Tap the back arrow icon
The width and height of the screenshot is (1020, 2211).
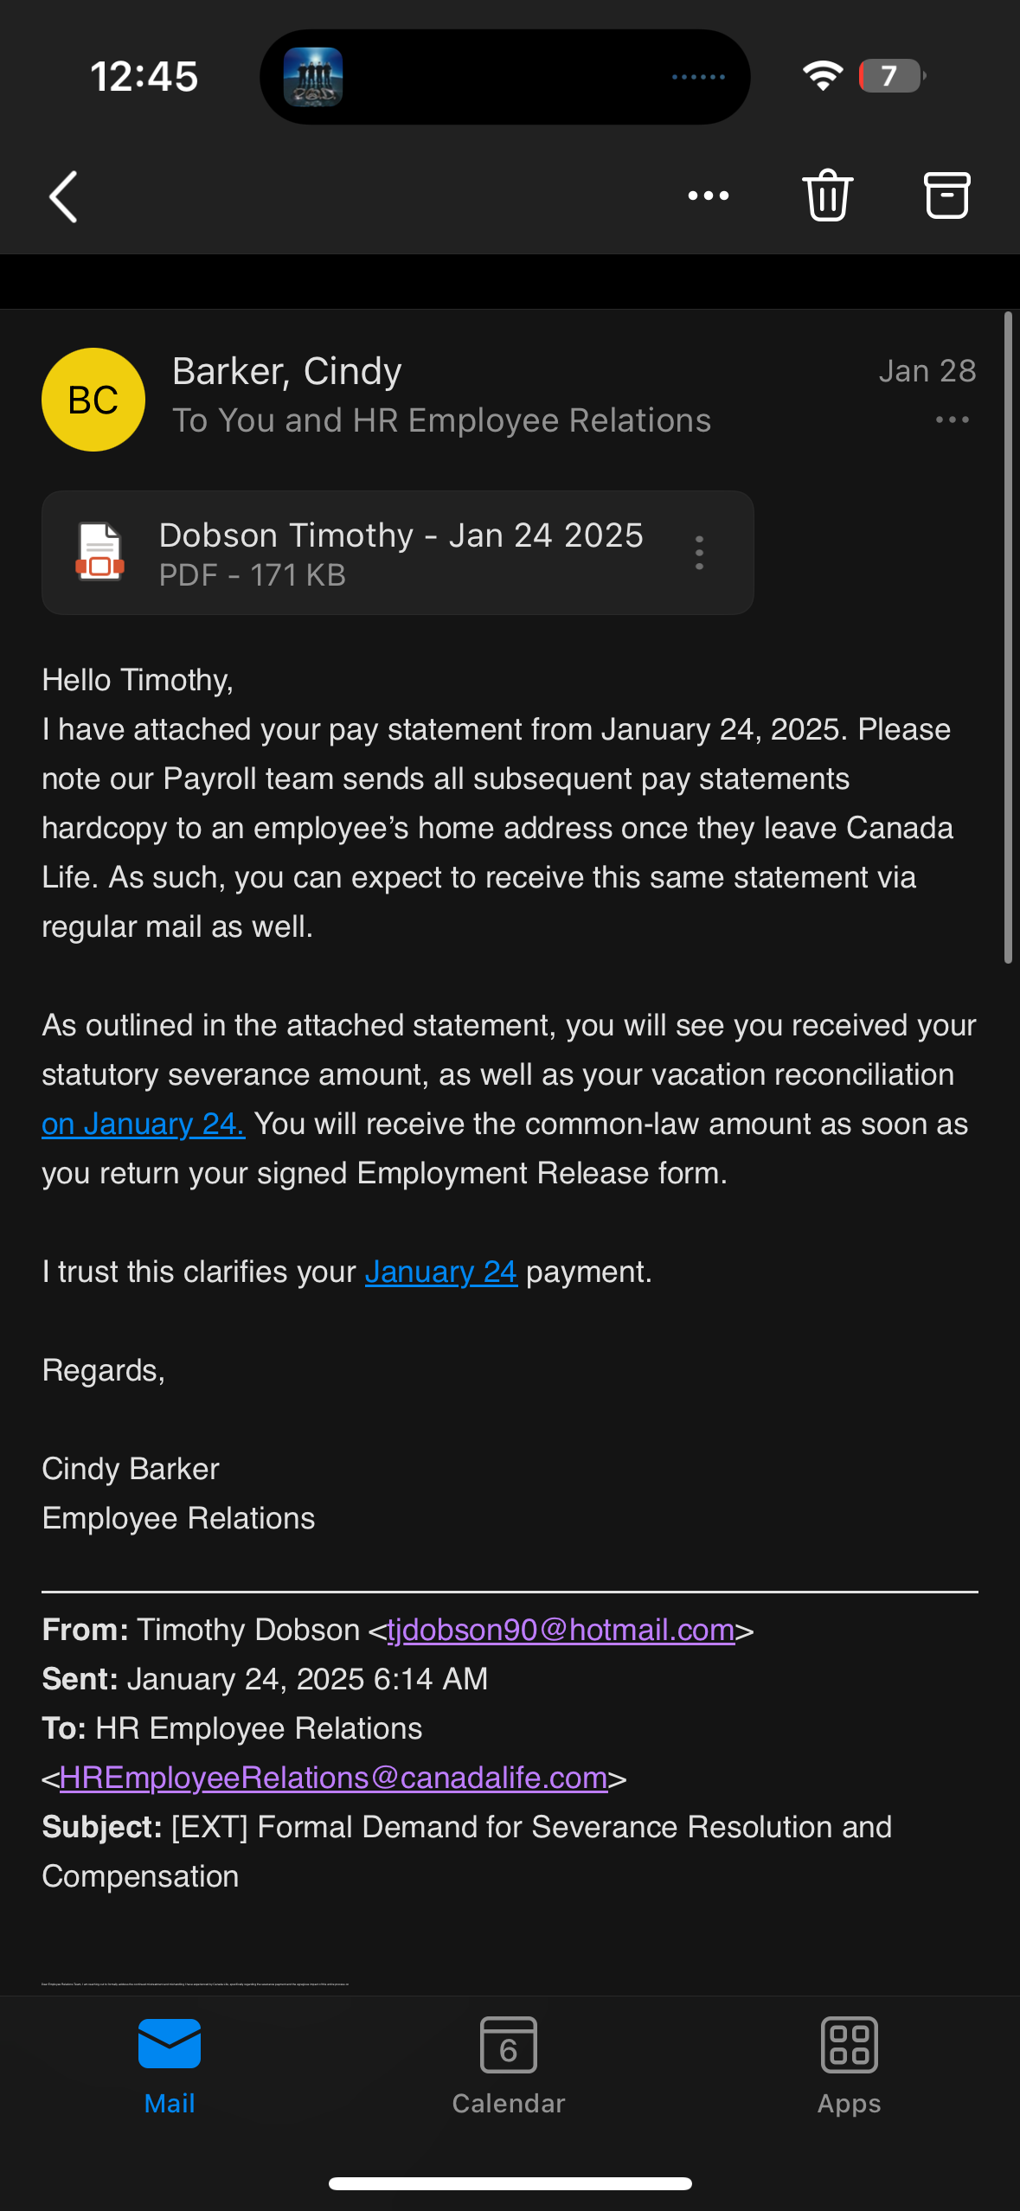pyautogui.click(x=64, y=196)
